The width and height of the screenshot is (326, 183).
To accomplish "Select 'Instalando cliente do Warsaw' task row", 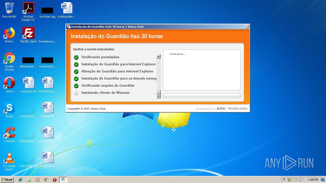I will tap(115, 93).
